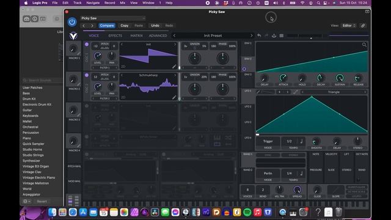Click Macro 2 edit pencil icon
This screenshot has width=391, height=220.
tap(79, 84)
